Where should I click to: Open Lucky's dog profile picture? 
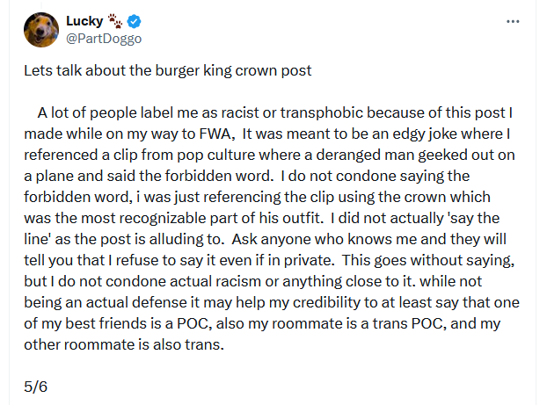pos(41,31)
